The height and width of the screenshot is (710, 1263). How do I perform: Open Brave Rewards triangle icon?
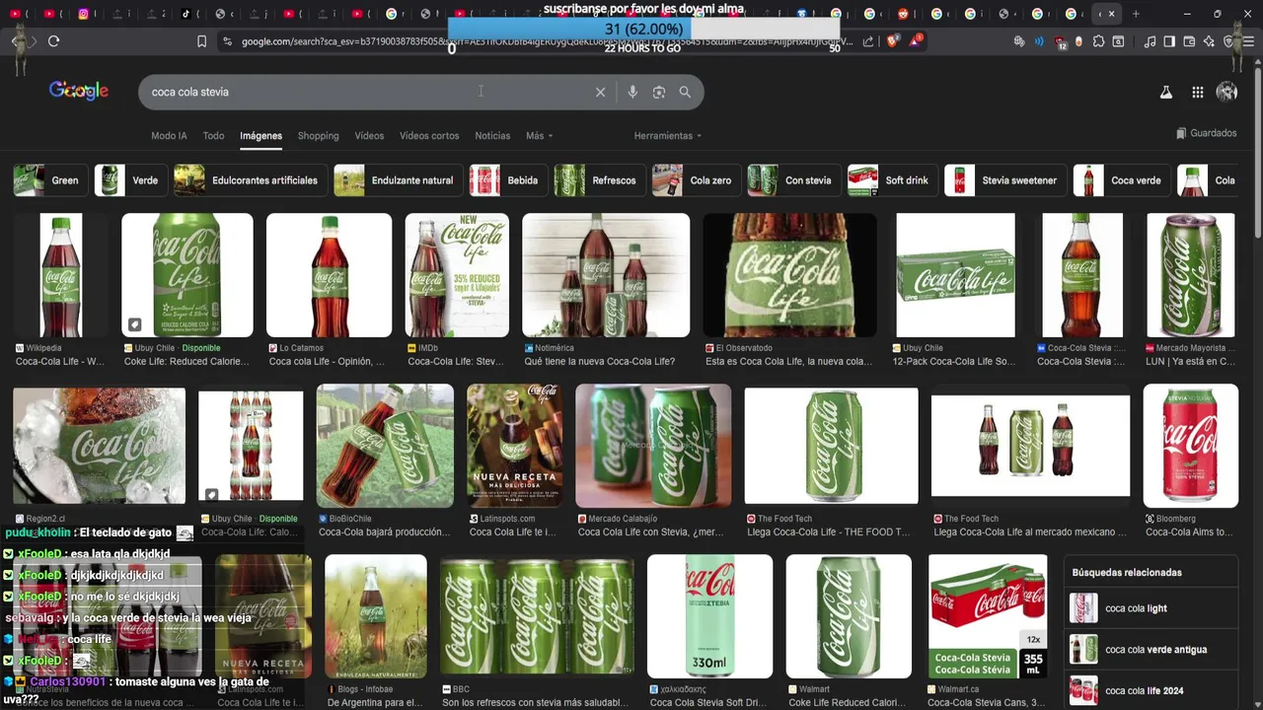click(x=916, y=41)
